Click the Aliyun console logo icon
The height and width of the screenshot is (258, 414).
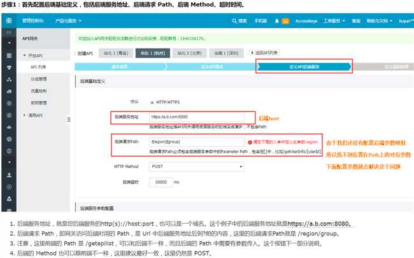pyautogui.click(x=9, y=20)
